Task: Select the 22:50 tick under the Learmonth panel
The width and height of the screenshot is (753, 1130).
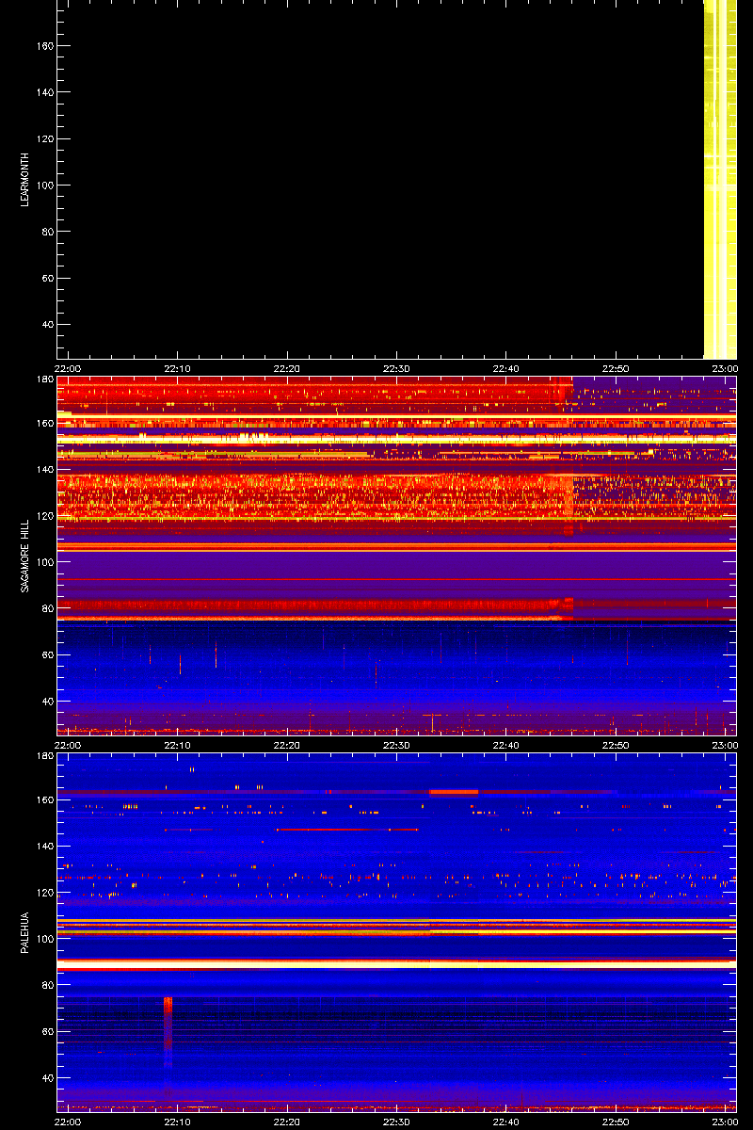Action: tap(617, 368)
